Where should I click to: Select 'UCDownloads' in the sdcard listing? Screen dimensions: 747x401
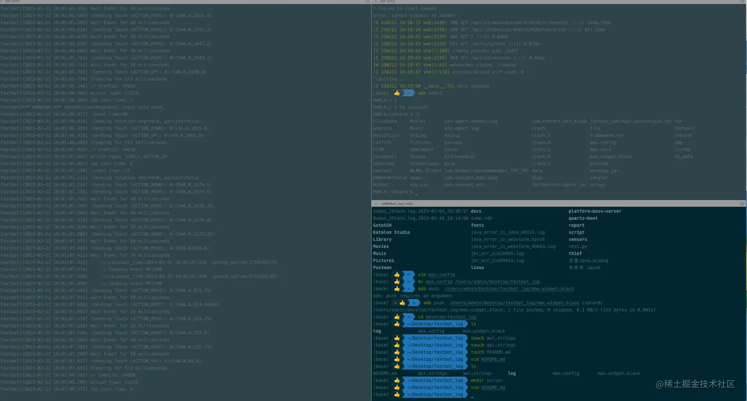(x=424, y=163)
